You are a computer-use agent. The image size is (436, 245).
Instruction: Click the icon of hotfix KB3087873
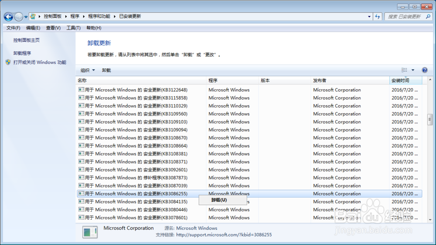click(81, 177)
